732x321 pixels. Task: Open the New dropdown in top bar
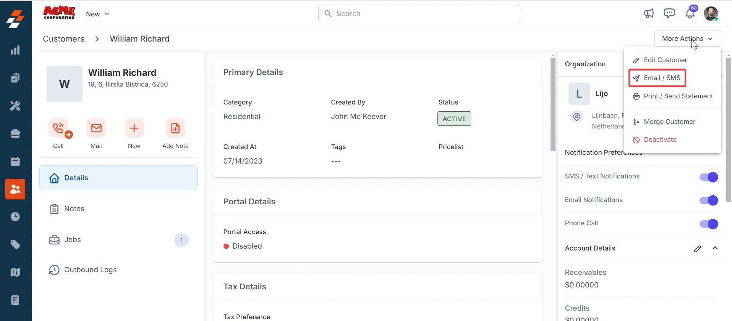(97, 14)
